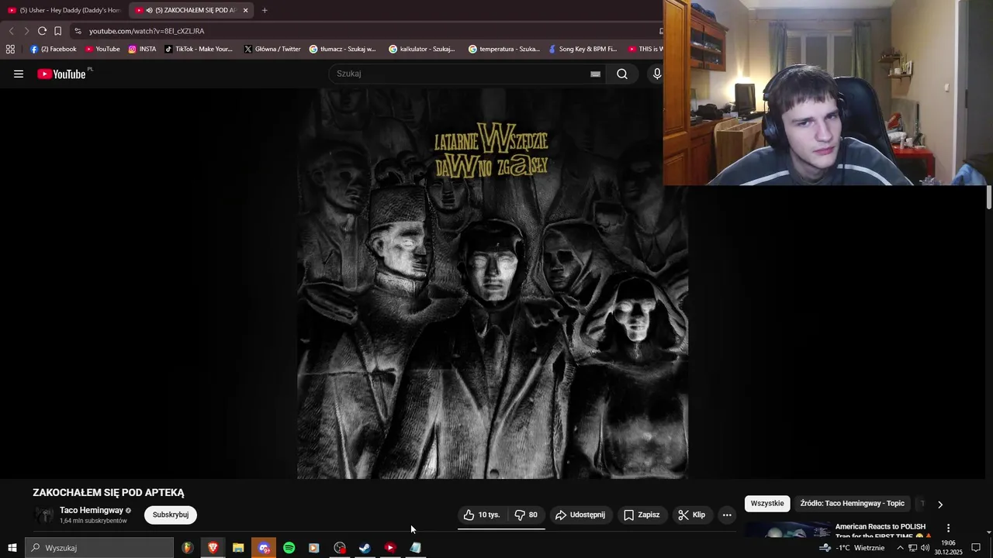This screenshot has height=558, width=993.
Task: Open the YouTube bookmark in bookmarks bar
Action: (102, 49)
